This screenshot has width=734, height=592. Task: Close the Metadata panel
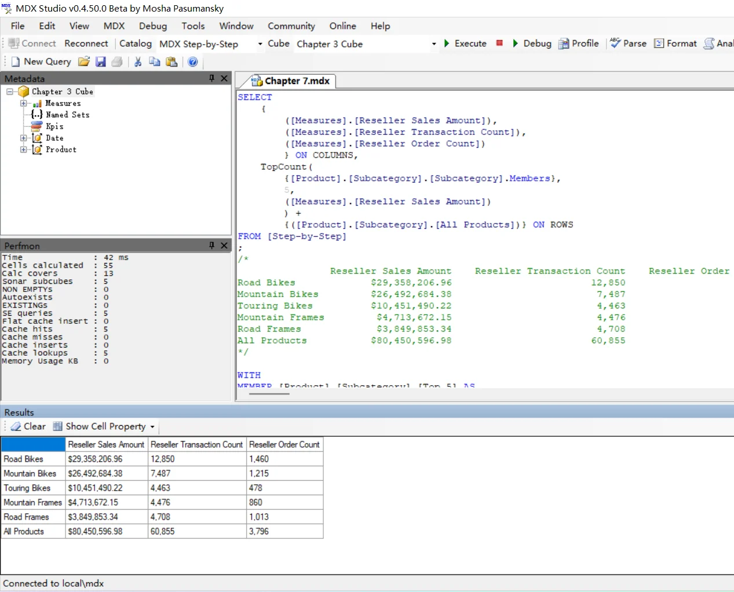(224, 78)
